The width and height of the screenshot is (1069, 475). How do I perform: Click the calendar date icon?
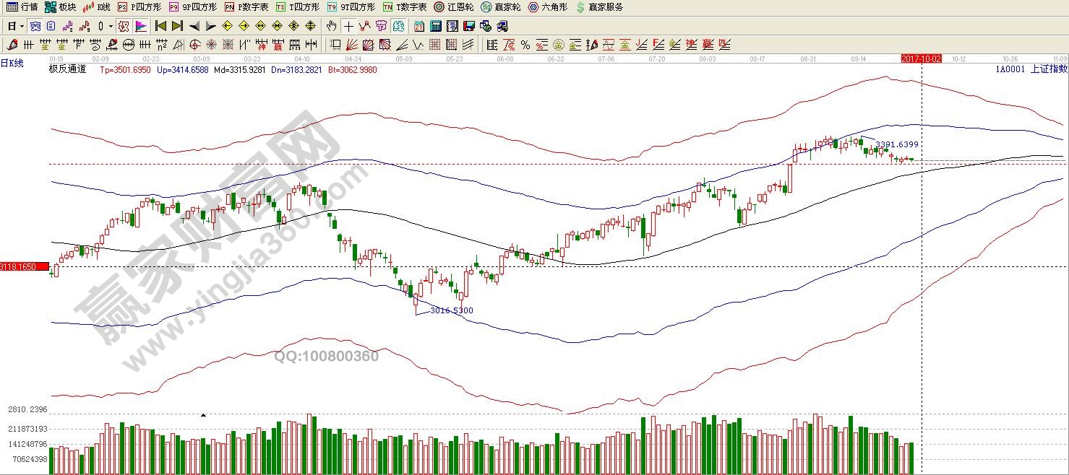pos(419,27)
